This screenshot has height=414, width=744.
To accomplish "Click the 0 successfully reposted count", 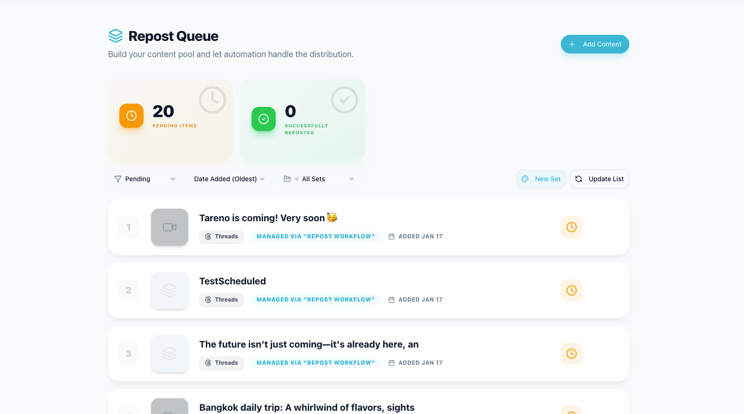I will pyautogui.click(x=290, y=111).
